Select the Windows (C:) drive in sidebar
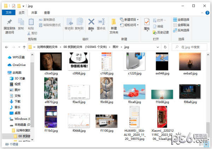212x149 pixels. tap(20, 119)
